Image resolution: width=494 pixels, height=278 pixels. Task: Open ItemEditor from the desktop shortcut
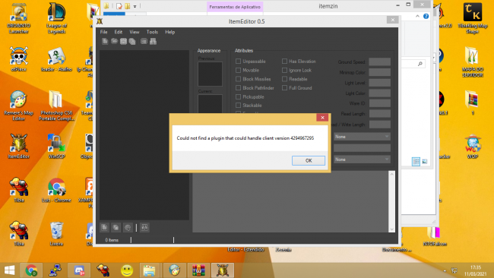[x=18, y=146]
